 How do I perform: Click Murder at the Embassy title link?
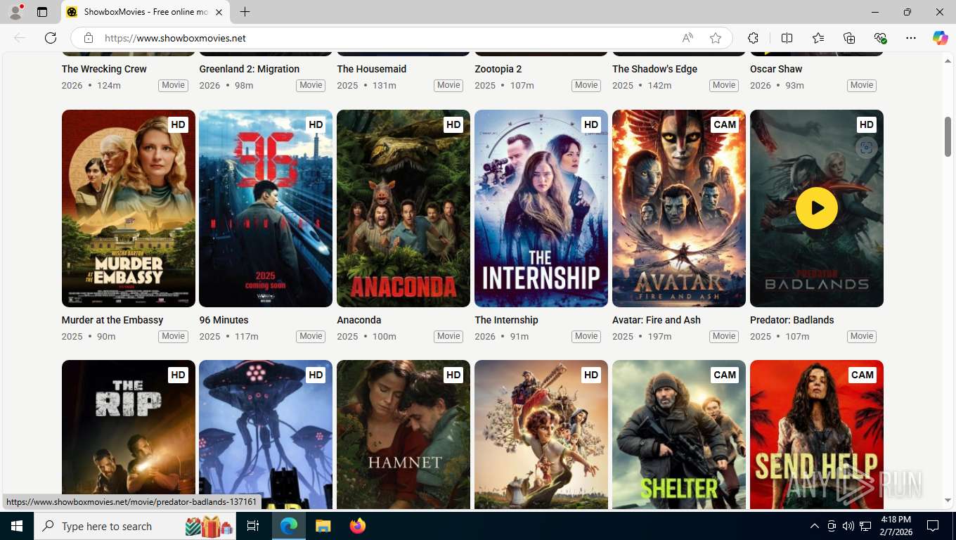(x=112, y=320)
